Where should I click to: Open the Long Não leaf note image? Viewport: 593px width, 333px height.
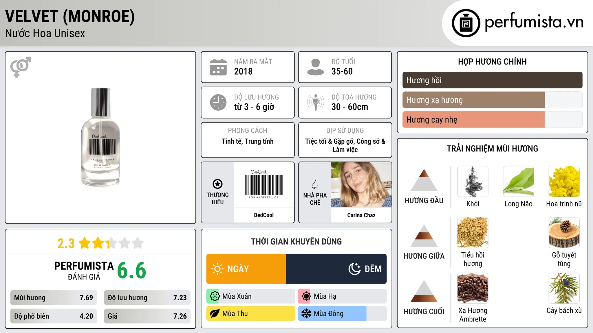[x=519, y=182]
